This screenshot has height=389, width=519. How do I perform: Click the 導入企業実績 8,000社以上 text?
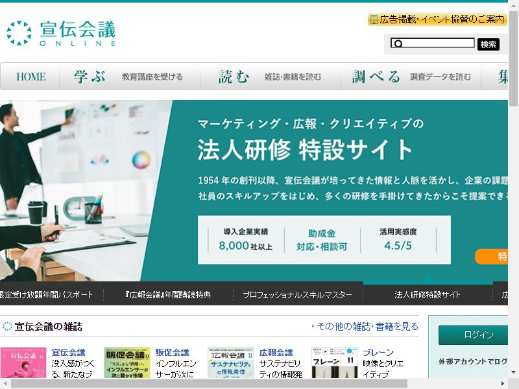[x=246, y=240]
